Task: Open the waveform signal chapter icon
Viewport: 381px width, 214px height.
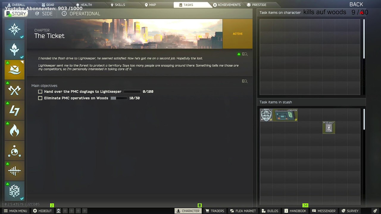Action: point(14,171)
